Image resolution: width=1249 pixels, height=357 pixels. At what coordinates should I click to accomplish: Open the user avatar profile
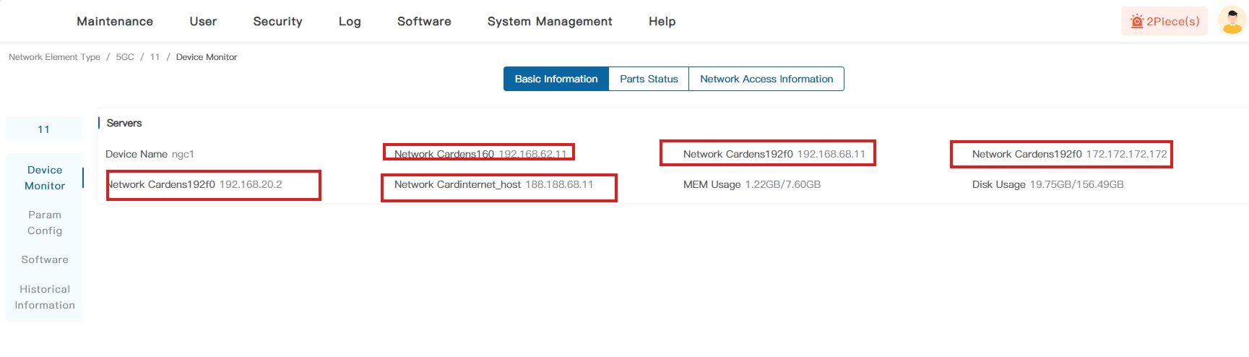tap(1232, 21)
